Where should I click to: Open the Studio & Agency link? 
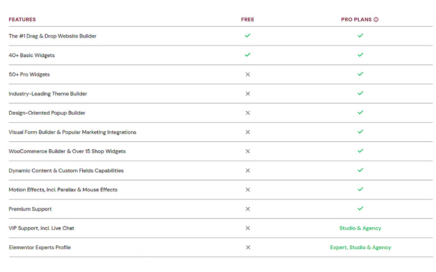pyautogui.click(x=360, y=228)
